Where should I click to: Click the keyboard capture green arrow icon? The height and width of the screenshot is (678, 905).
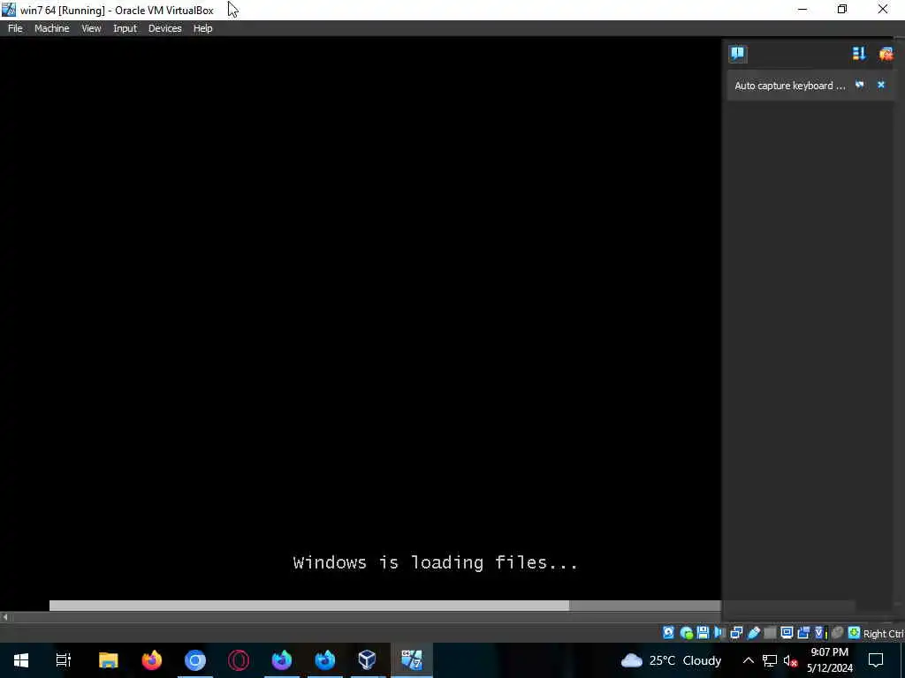pyautogui.click(x=855, y=633)
